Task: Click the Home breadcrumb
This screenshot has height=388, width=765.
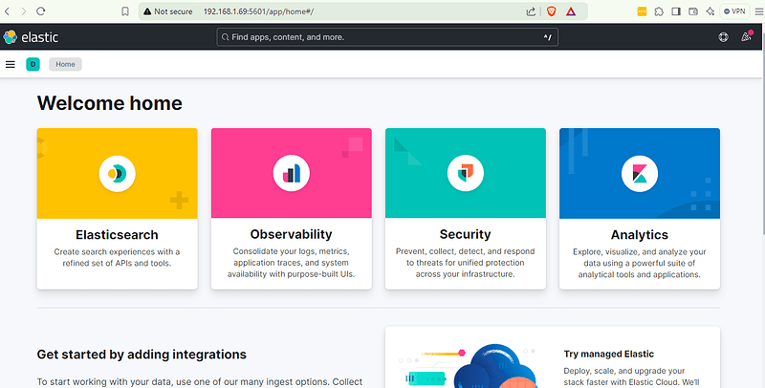Action: 65,64
